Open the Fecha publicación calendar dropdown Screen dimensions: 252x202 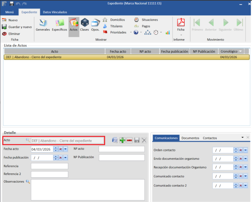tap(65, 157)
